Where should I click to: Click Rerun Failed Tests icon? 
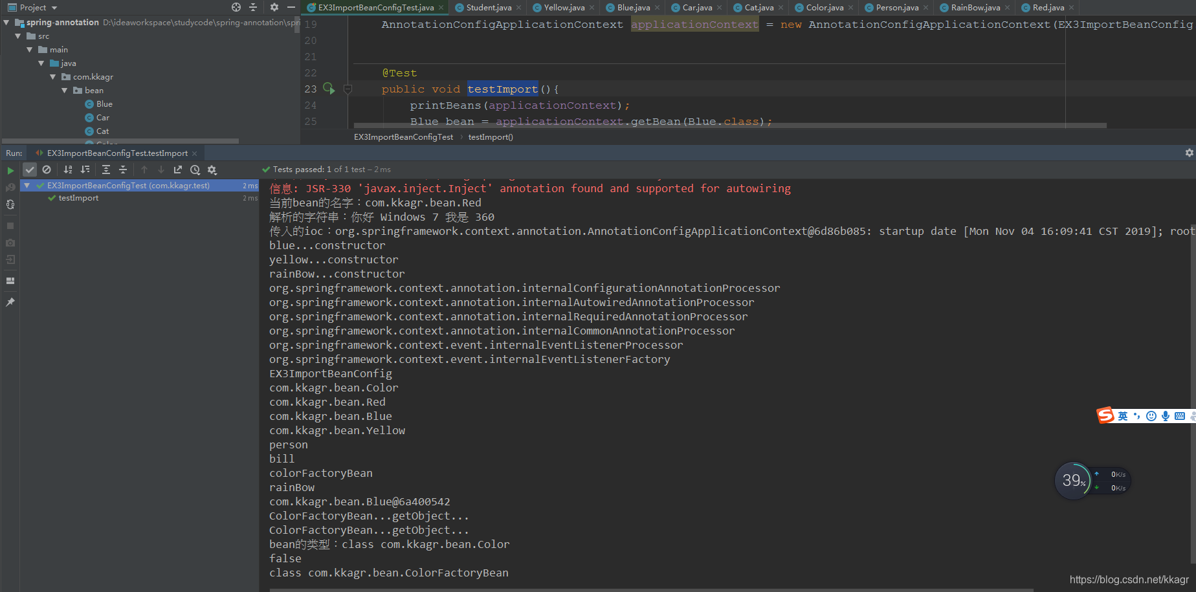point(10,187)
